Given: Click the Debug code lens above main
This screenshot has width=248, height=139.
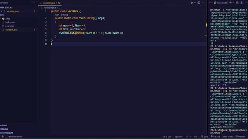Looking at the screenshot, I should coord(64,15).
